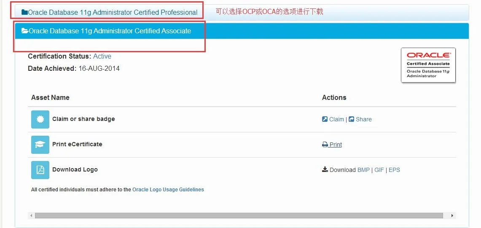
Task: Click the printer icon next to Print
Action: [325, 145]
